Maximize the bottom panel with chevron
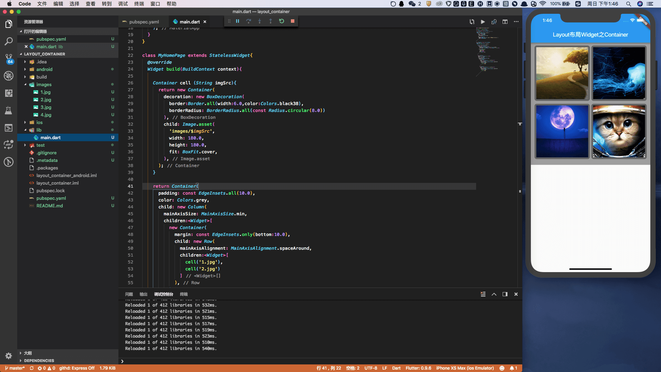The image size is (661, 372). (494, 294)
